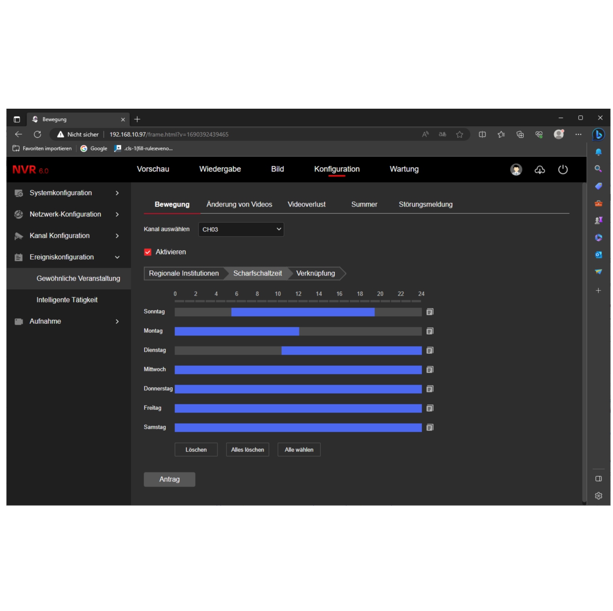Select Intelligente Tätigkeit in the sidebar

pyautogui.click(x=67, y=300)
